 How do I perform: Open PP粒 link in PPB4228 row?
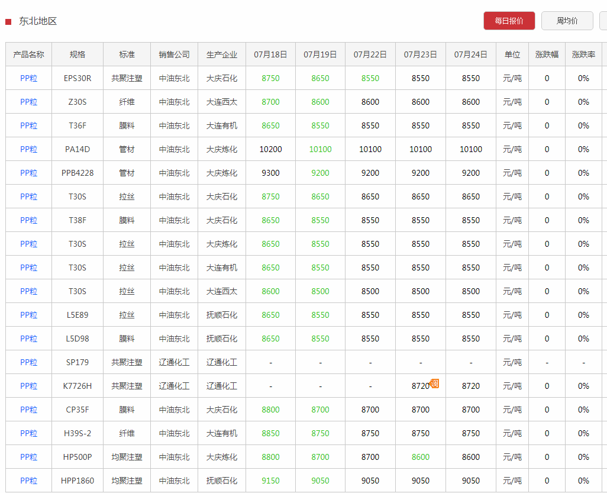tap(28, 173)
